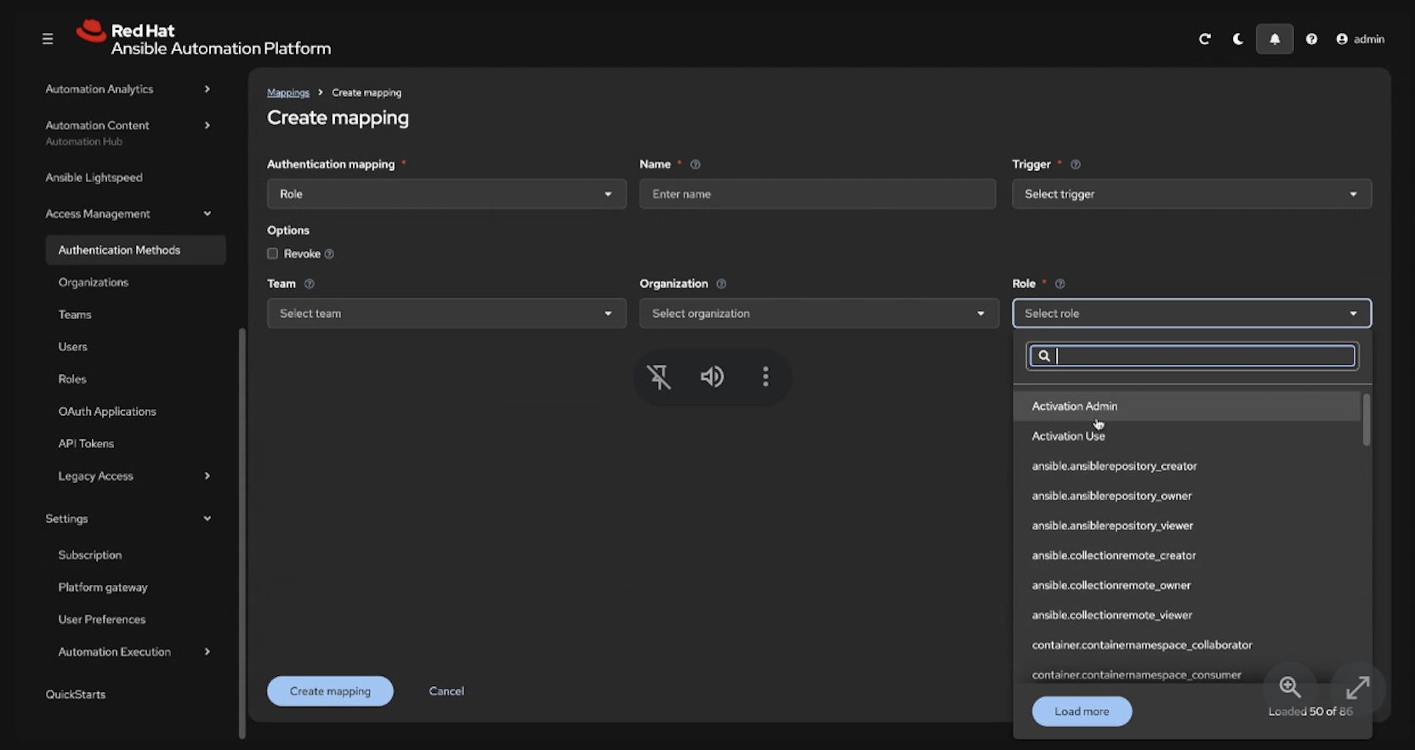Image resolution: width=1415 pixels, height=750 pixels.
Task: Open Platform gateway settings
Action: coord(103,588)
